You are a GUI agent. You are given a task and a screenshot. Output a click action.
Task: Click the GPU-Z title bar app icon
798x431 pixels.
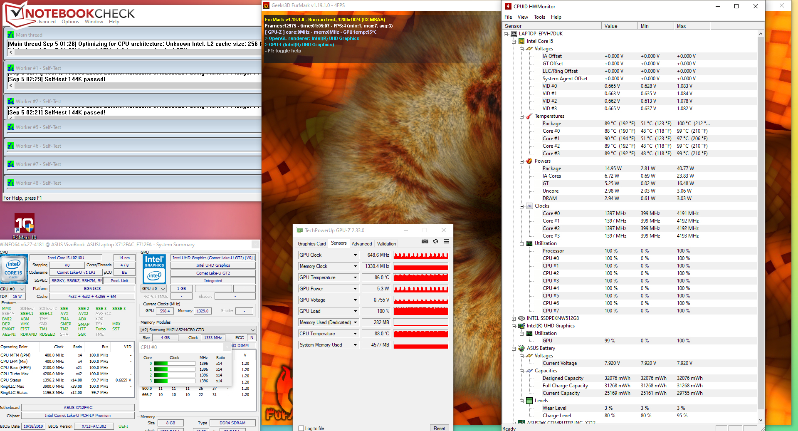pyautogui.click(x=299, y=230)
